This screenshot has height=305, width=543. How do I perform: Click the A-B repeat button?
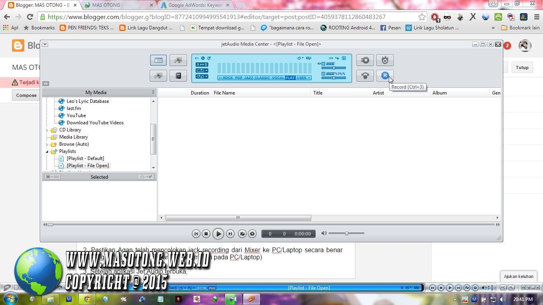tap(202, 64)
